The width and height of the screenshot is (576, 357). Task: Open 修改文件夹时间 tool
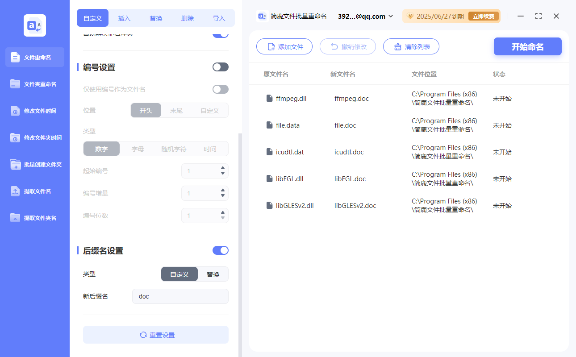coord(34,137)
